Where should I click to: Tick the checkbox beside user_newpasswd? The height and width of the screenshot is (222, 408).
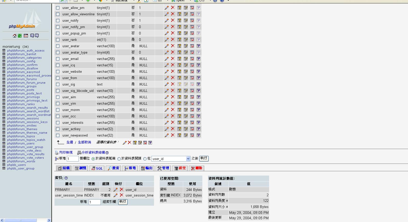coord(58,135)
